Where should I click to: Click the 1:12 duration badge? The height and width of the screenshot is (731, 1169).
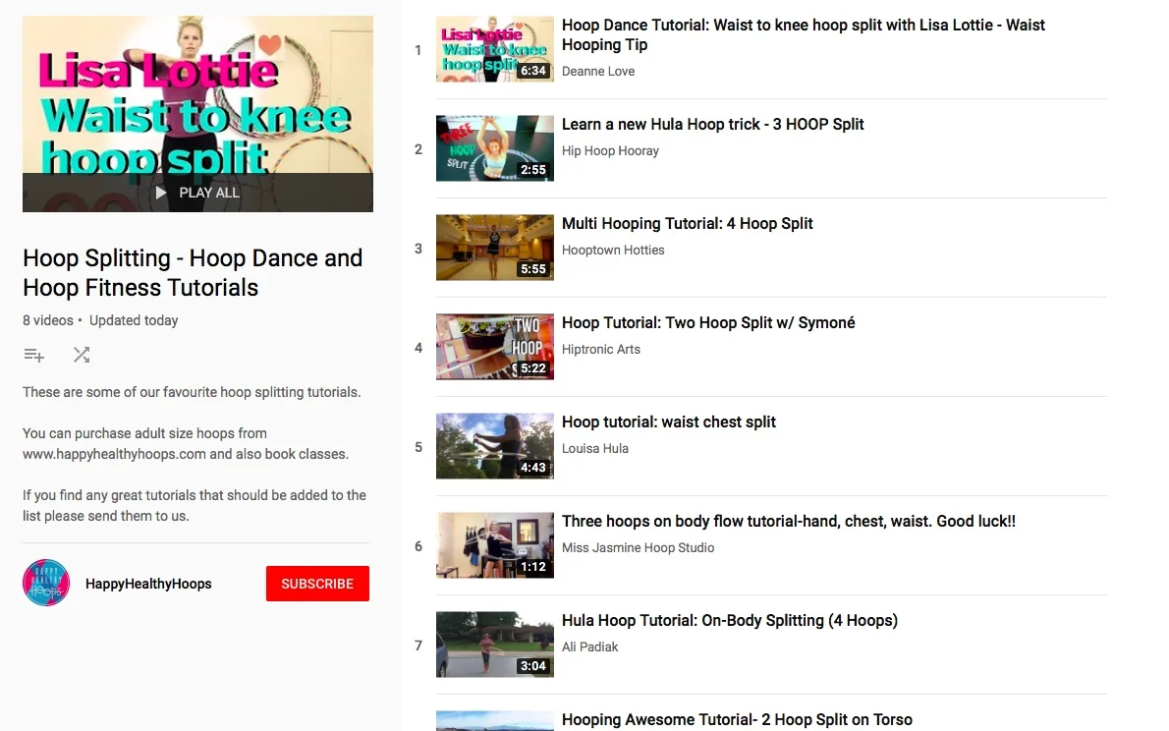pyautogui.click(x=533, y=567)
